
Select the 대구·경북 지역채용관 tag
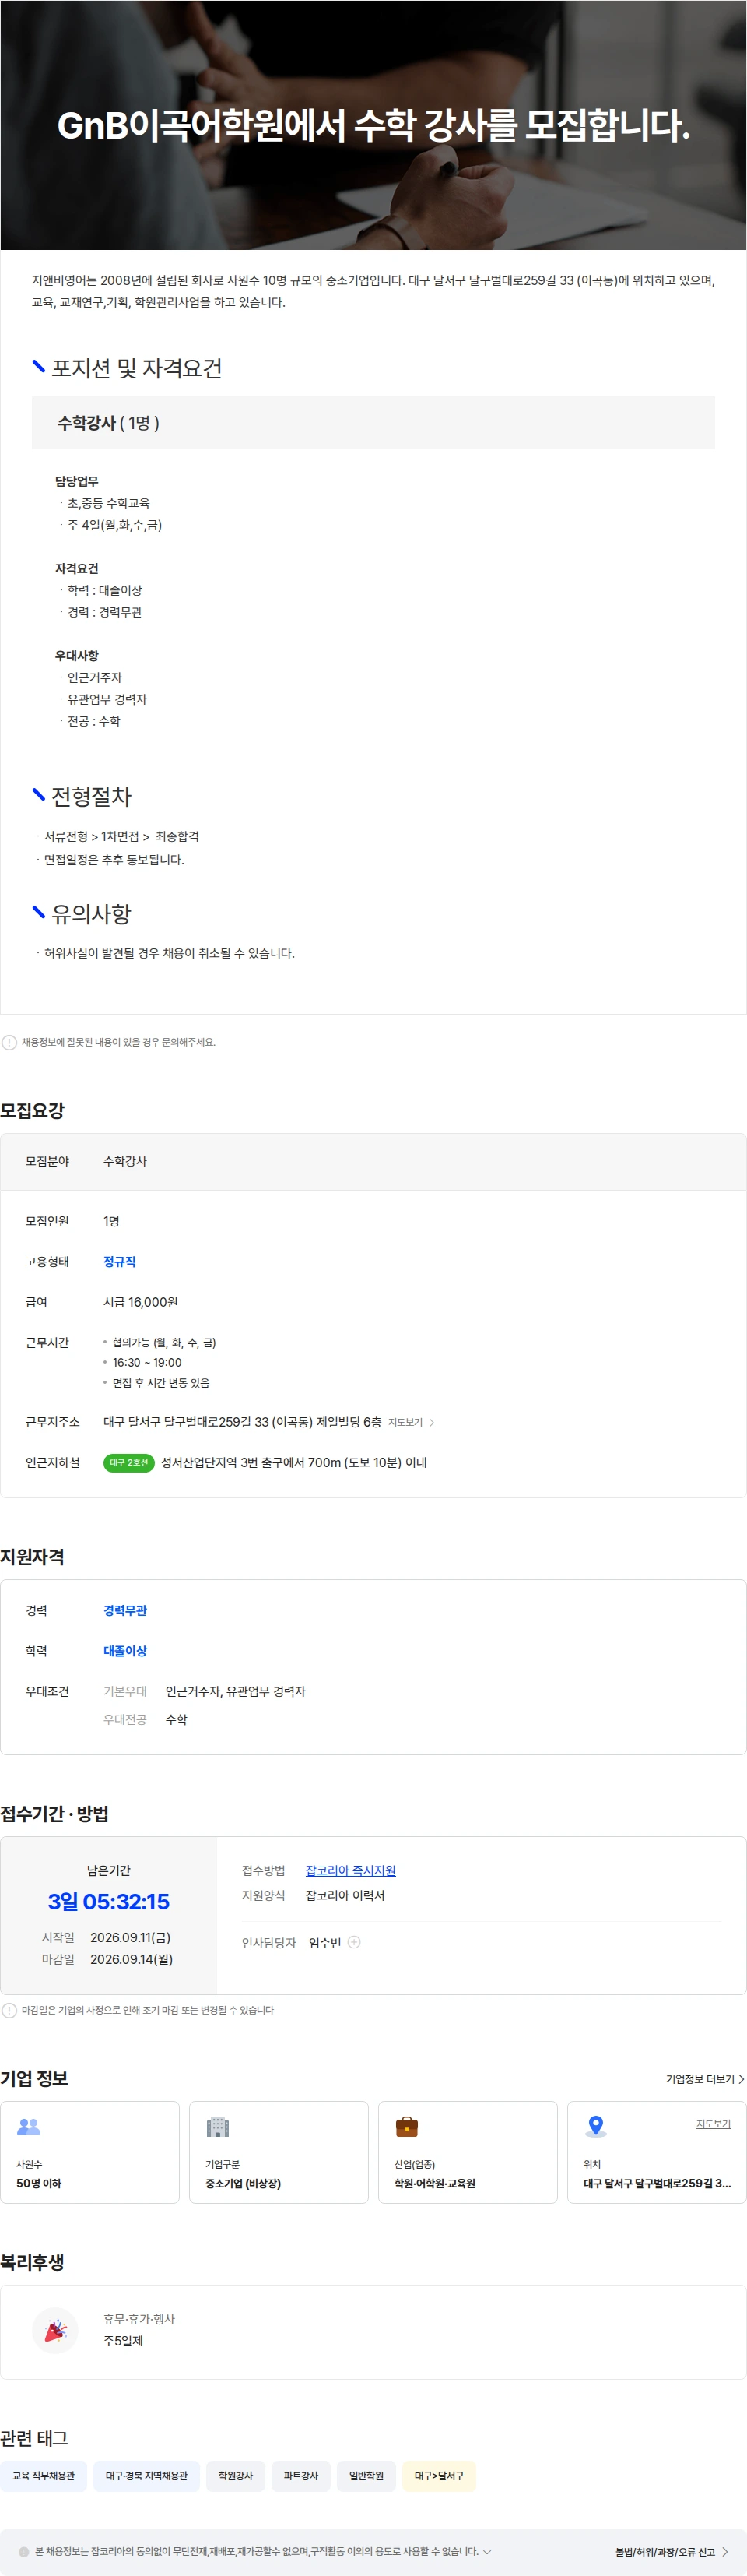coord(147,2475)
